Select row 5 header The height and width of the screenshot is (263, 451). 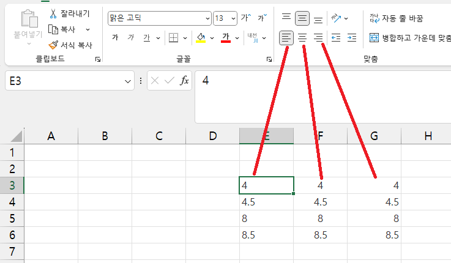(12, 218)
